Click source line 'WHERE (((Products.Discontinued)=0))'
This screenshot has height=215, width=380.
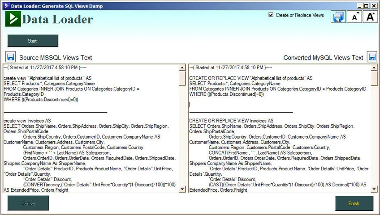(x=41, y=99)
